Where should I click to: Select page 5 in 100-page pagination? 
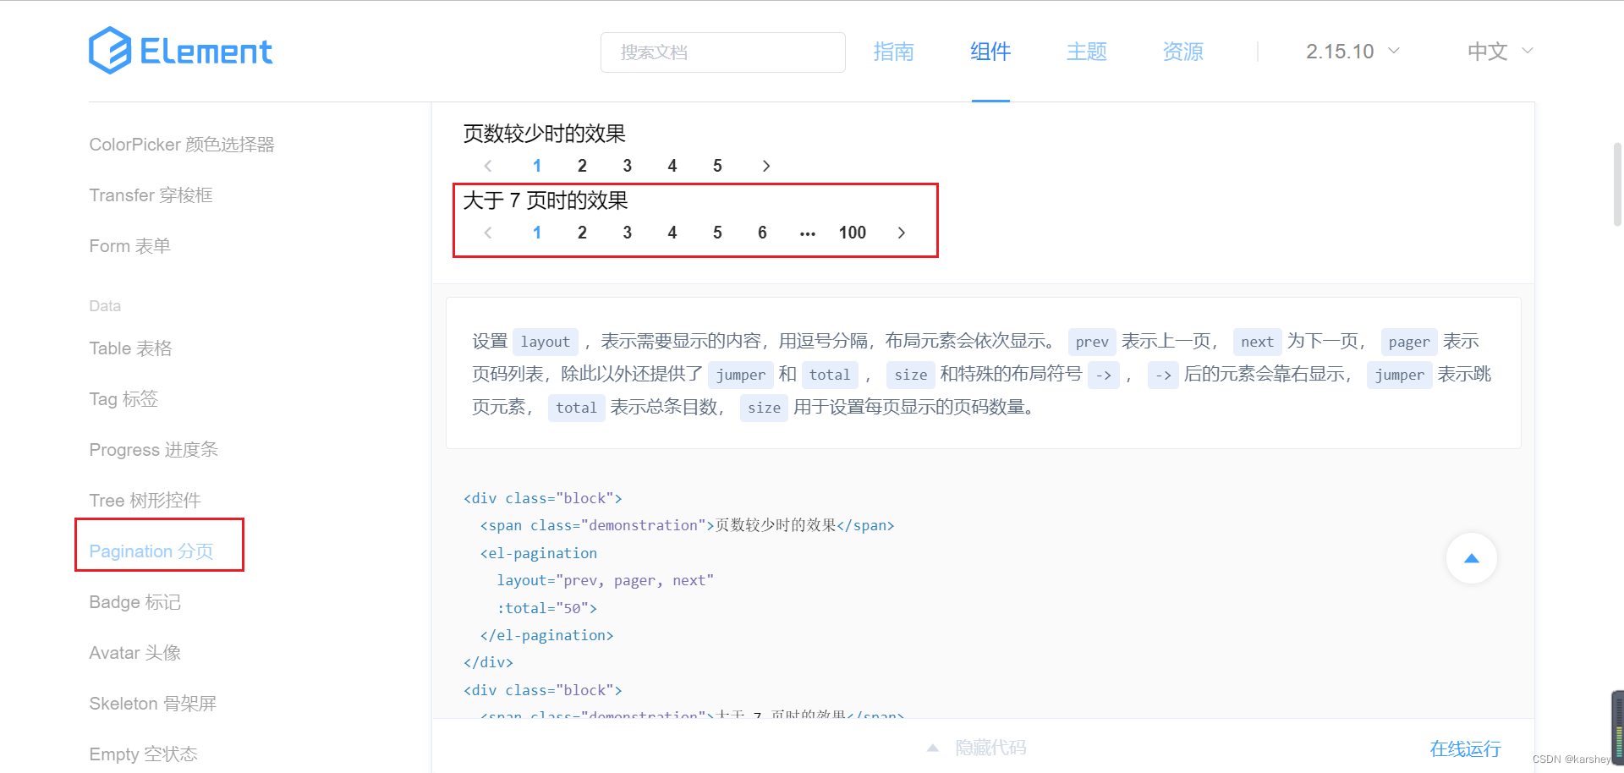point(717,233)
